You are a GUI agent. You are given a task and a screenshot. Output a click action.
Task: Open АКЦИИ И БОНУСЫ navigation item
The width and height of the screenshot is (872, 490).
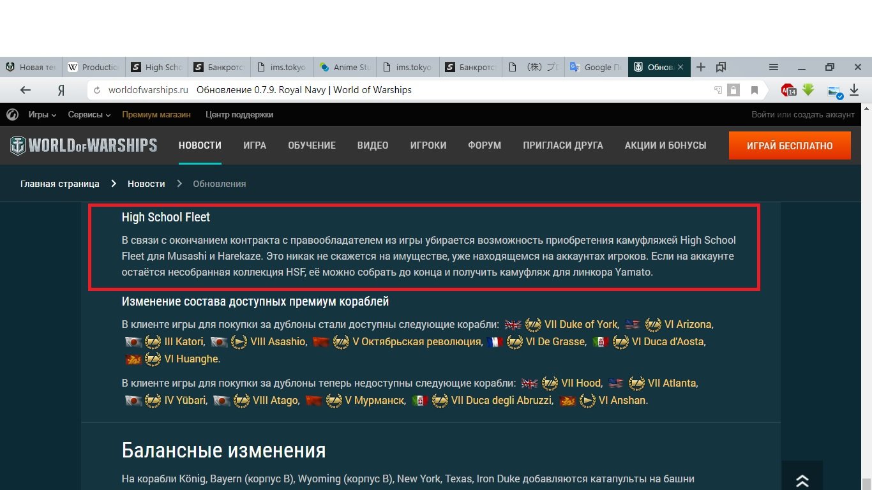click(x=666, y=145)
